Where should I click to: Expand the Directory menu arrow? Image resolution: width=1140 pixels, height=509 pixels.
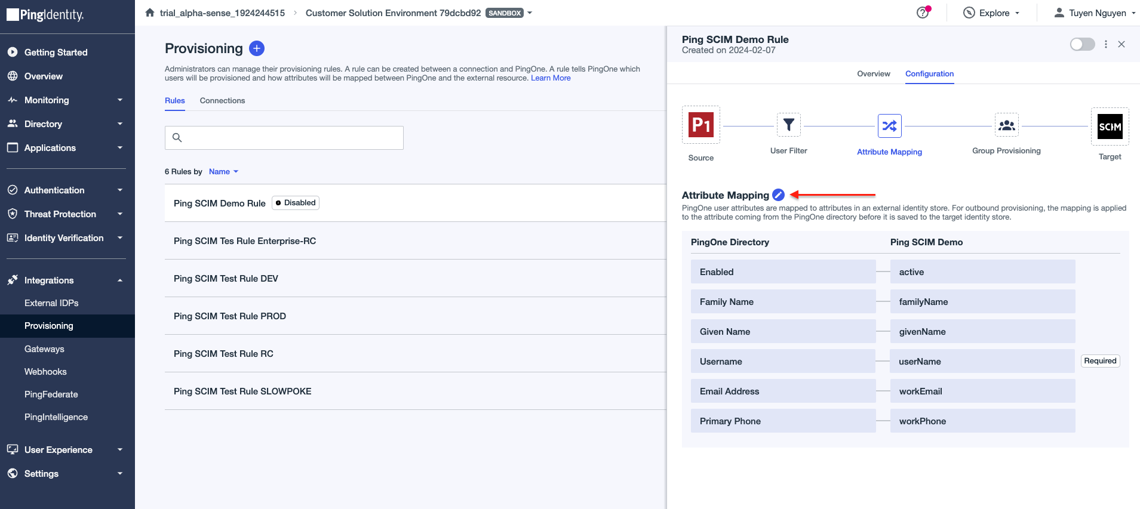tap(120, 124)
